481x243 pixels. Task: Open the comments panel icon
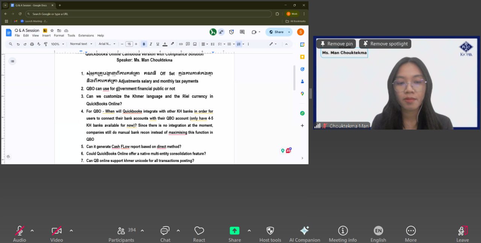click(x=242, y=32)
